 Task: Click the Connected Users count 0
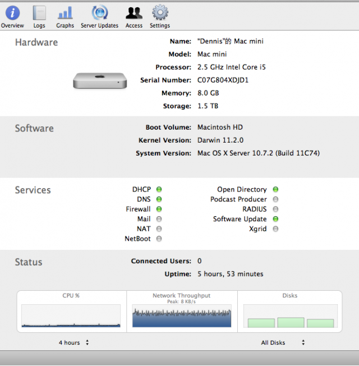[200, 260]
